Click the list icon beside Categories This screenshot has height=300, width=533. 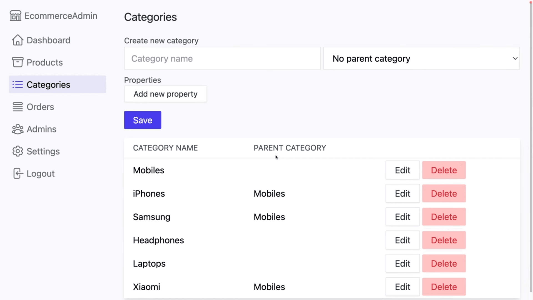pos(17,85)
